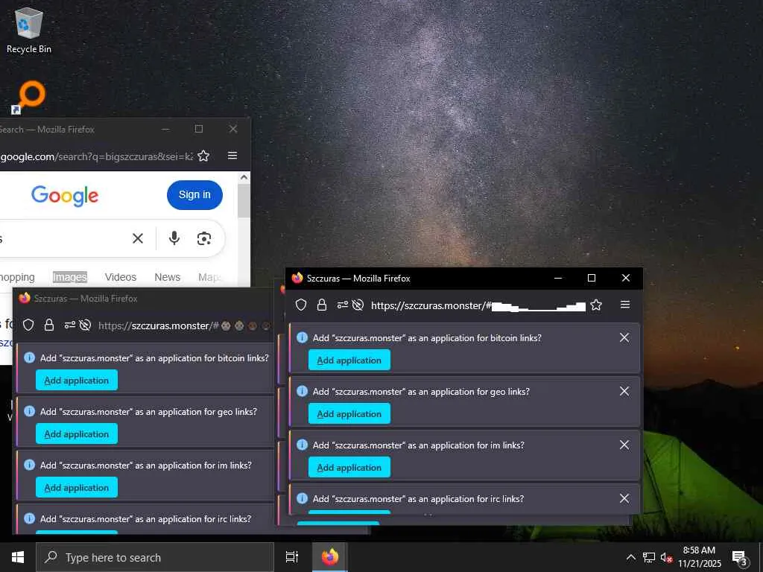Dismiss geo links notification in front window
763x572 pixels.
(624, 391)
